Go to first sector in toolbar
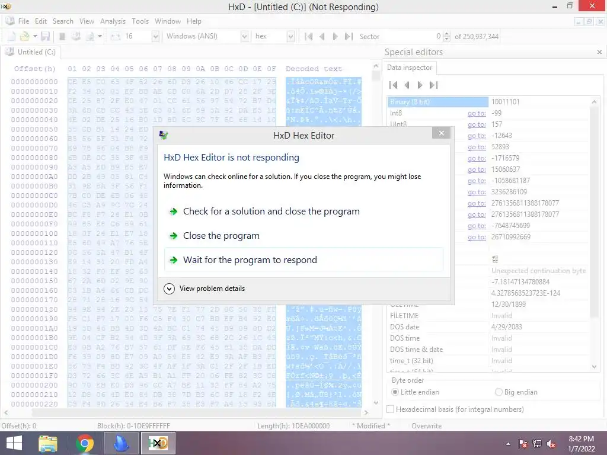This screenshot has width=607, height=455. (308, 36)
